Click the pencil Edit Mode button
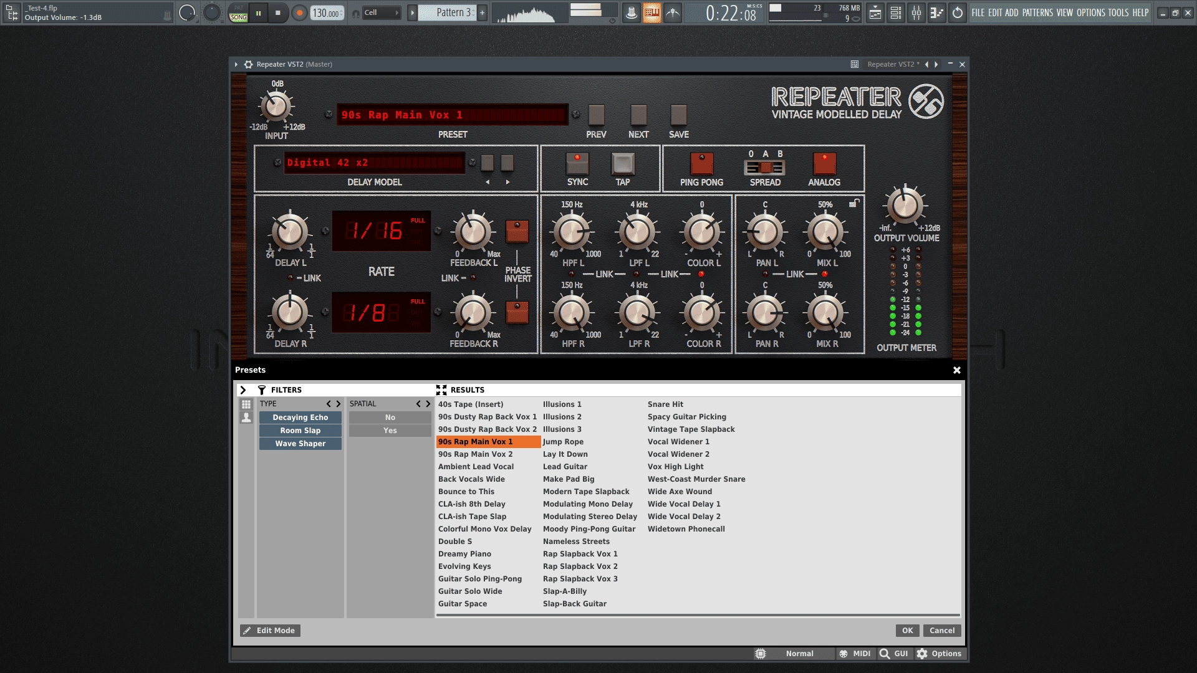1197x673 pixels. coord(270,631)
